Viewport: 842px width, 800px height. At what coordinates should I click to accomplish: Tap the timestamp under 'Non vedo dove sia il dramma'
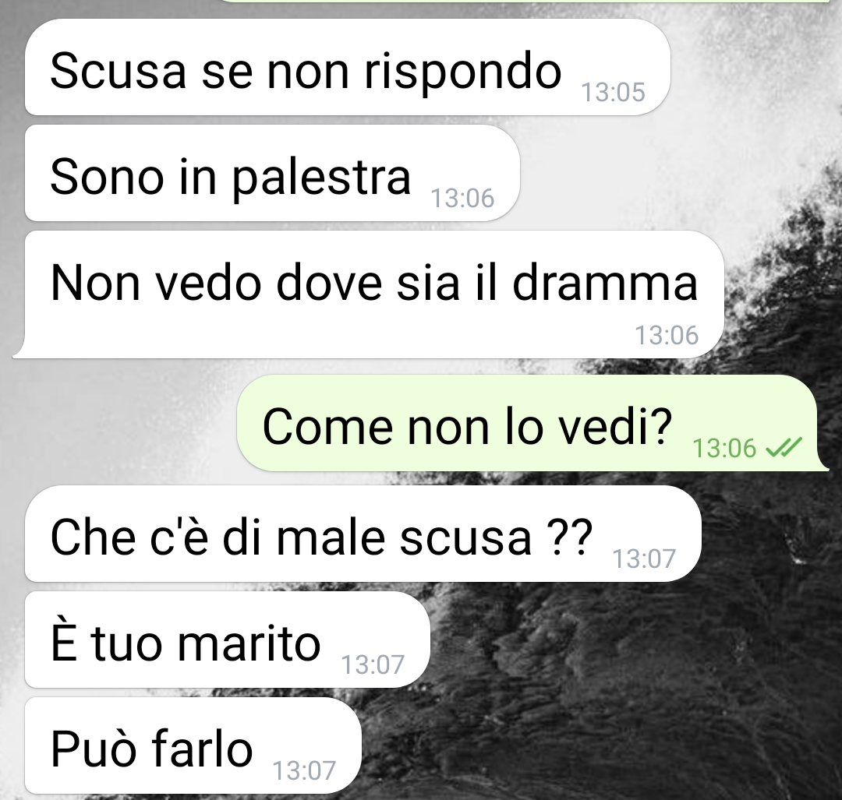point(667,335)
